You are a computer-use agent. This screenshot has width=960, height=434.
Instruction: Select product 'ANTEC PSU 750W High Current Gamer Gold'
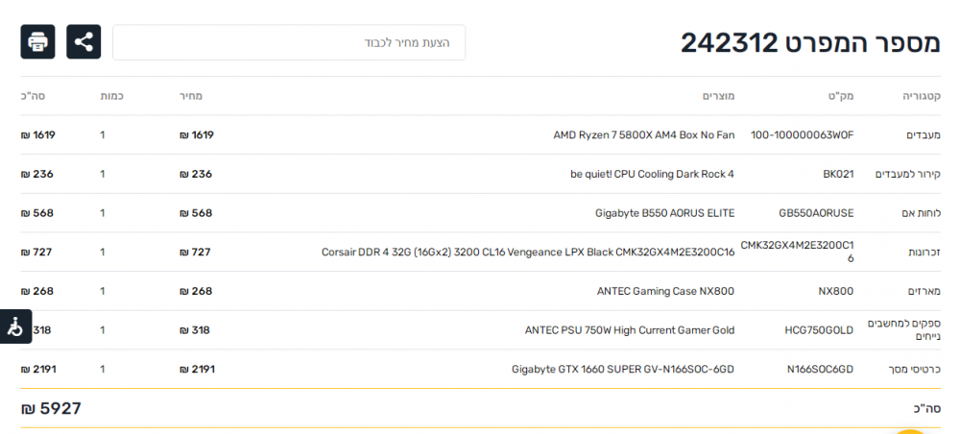click(630, 330)
